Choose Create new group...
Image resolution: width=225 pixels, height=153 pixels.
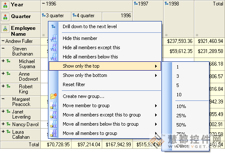click(x=105, y=96)
